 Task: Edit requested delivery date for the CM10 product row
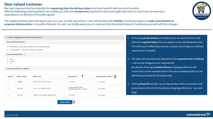coord(109,82)
